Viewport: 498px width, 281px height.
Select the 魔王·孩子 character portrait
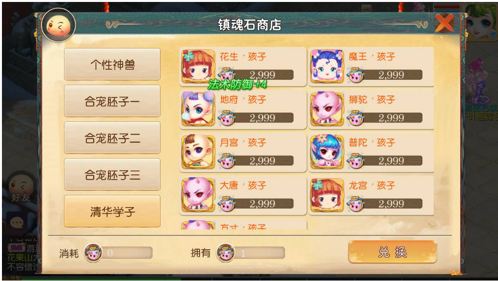(327, 66)
